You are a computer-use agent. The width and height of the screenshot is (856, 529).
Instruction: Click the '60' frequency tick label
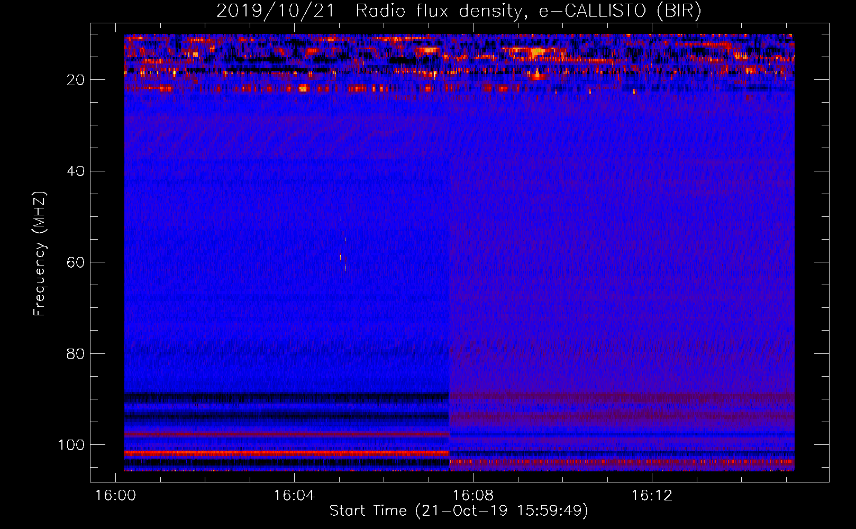click(x=76, y=262)
